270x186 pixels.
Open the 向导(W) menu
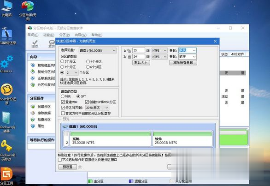pyautogui.click(x=81, y=35)
